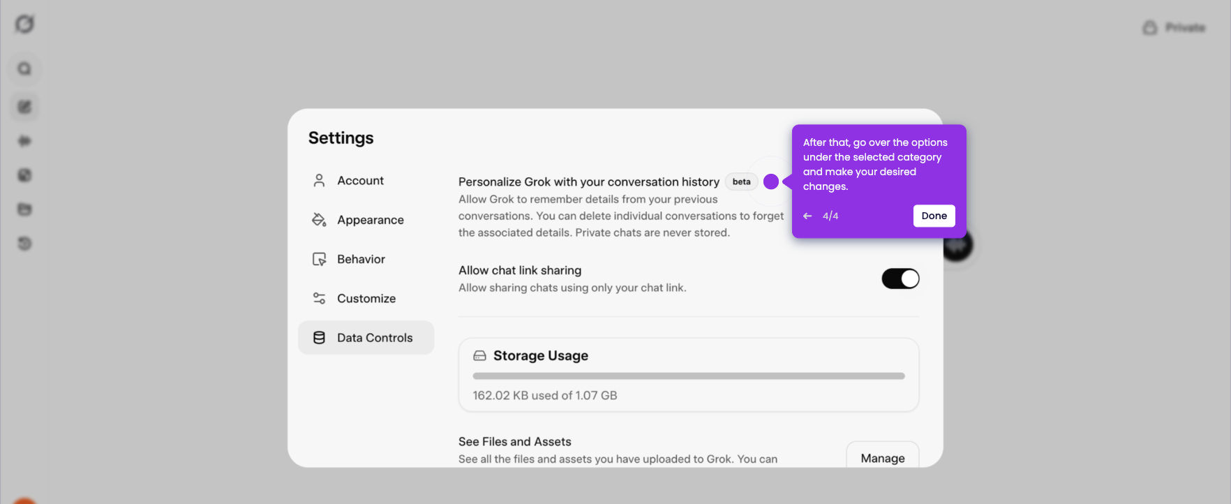The width and height of the screenshot is (1231, 504).
Task: Click the "Allow chat link sharing" label
Action: point(520,271)
